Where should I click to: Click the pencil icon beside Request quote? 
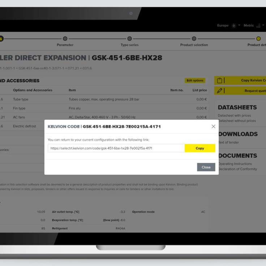coord(219,91)
